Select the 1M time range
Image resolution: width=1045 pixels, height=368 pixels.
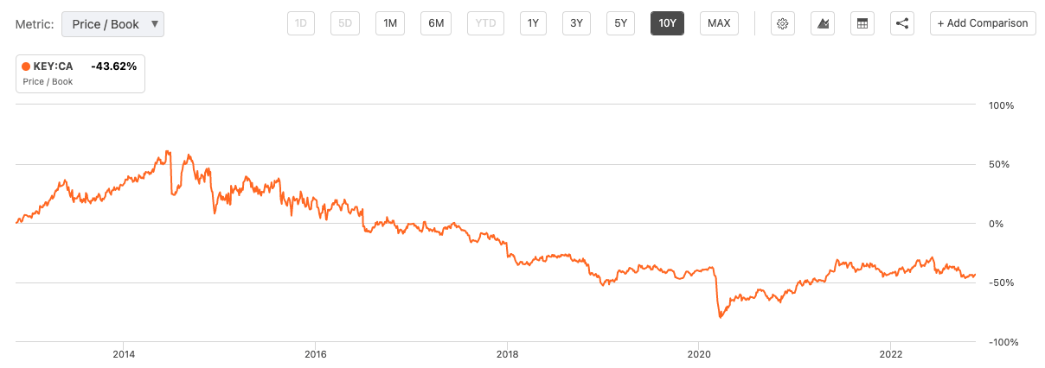(x=390, y=23)
